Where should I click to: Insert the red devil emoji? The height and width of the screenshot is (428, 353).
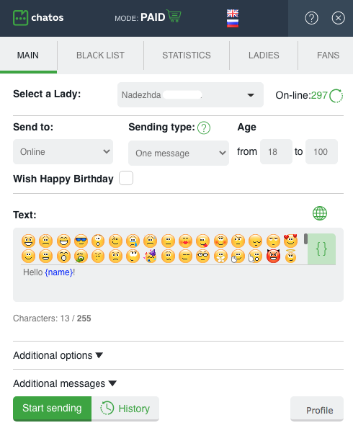click(x=273, y=257)
